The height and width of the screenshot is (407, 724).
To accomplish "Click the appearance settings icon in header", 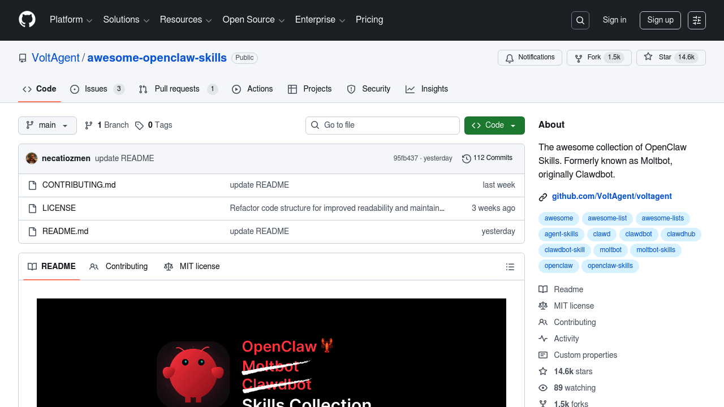I will (697, 20).
